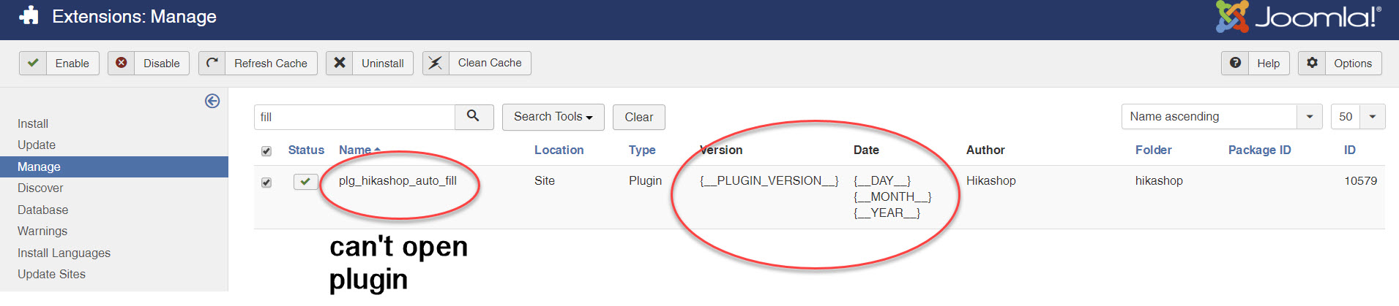1399x306 pixels.
Task: Click the ID value 10579
Action: coord(1360,181)
